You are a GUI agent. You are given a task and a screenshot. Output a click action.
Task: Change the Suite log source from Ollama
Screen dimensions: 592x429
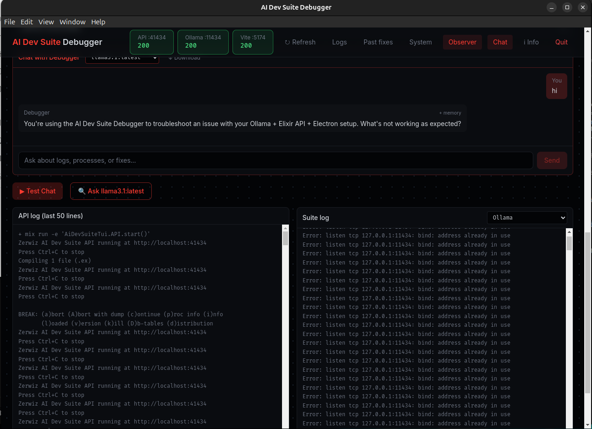(526, 217)
